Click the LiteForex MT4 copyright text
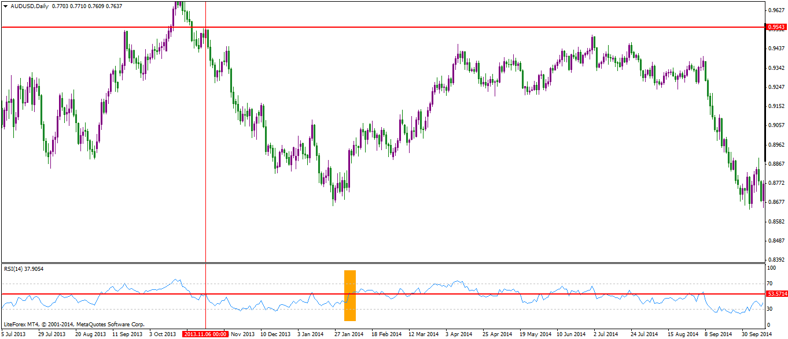Image resolution: width=788 pixels, height=339 pixels. click(73, 325)
